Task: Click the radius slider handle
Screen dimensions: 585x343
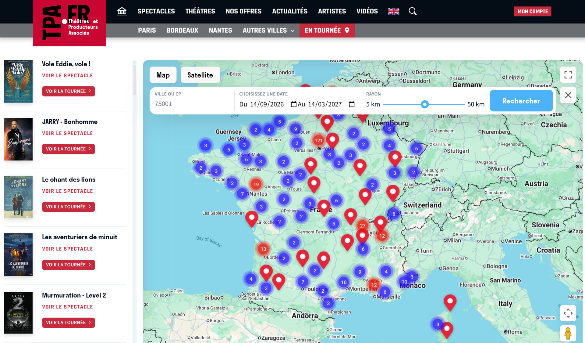Action: coord(425,104)
